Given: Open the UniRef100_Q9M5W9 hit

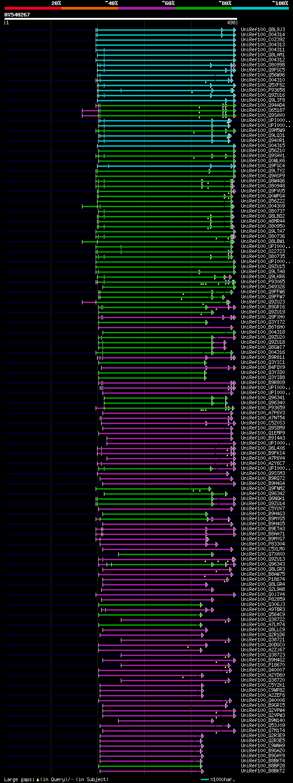Looking at the screenshot, I should coord(263,130).
